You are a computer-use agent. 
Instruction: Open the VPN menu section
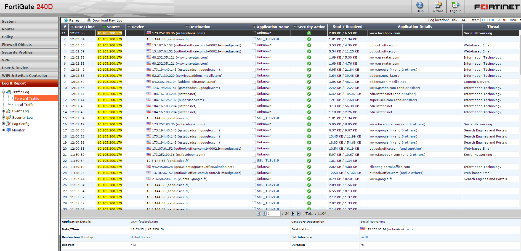click(29, 60)
